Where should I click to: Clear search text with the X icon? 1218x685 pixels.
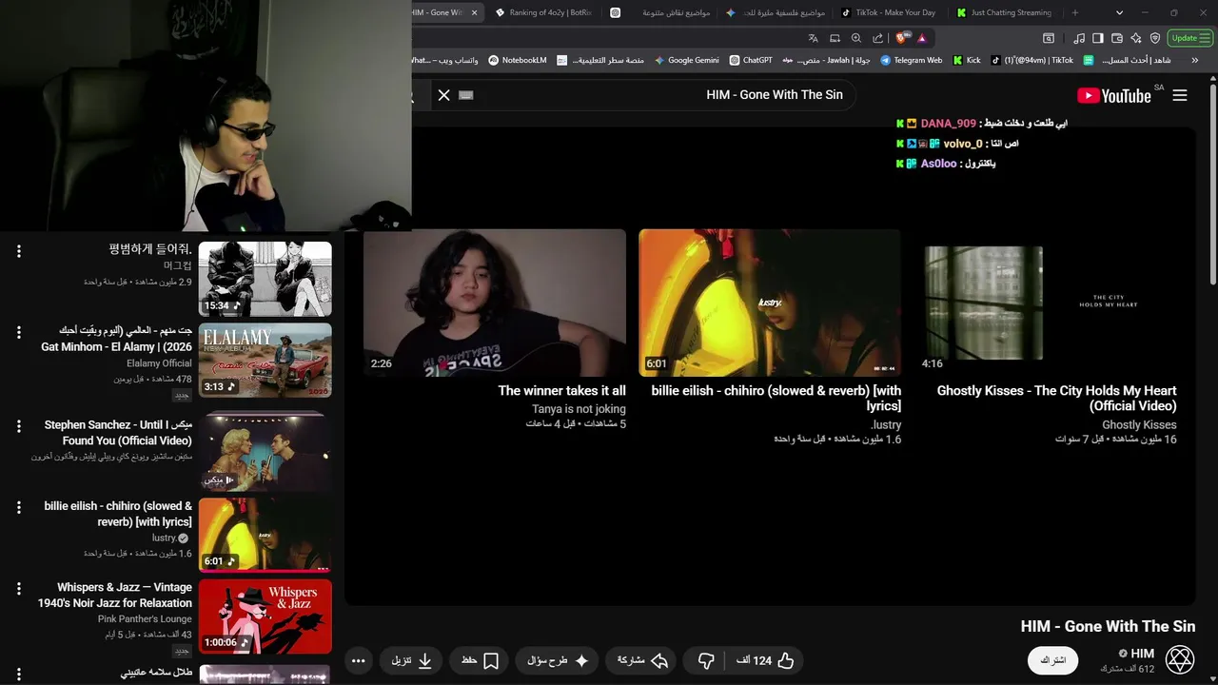pyautogui.click(x=443, y=95)
